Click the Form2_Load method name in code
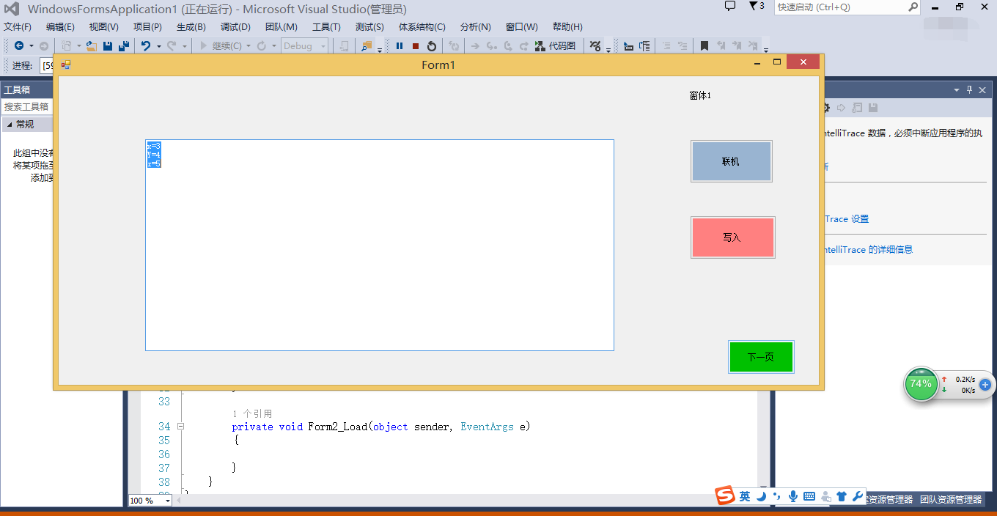The image size is (997, 516). click(337, 427)
